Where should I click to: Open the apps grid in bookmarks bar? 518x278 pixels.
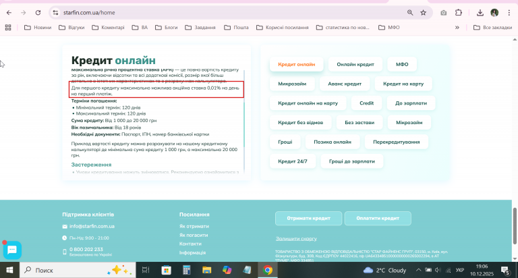8,28
